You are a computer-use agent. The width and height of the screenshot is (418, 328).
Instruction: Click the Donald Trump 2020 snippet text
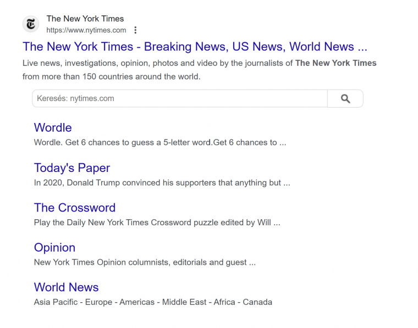162,182
